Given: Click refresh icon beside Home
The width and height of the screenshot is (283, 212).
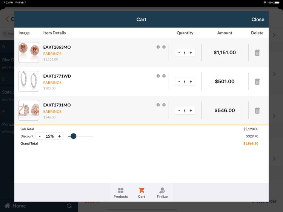Looking at the screenshot, I should [69, 206].
